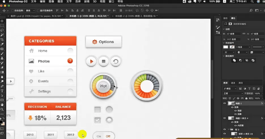Screen dimensions: 265x139
Task: Click the shape fill color swatch
Action: 226,47
